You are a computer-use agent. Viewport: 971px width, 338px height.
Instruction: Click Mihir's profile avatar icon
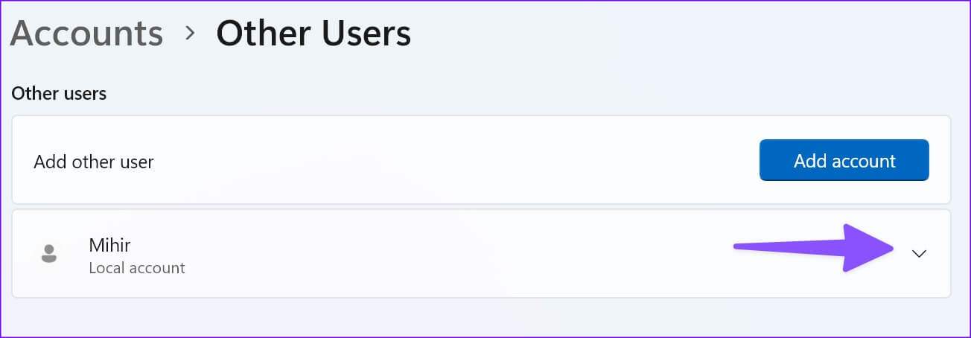(x=48, y=253)
